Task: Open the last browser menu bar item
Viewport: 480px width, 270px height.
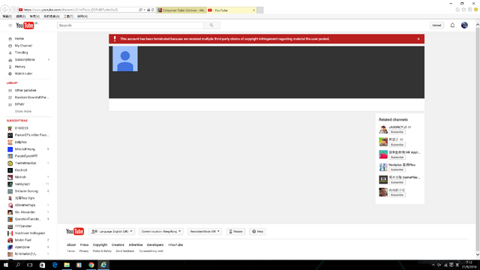Action: 82,16
